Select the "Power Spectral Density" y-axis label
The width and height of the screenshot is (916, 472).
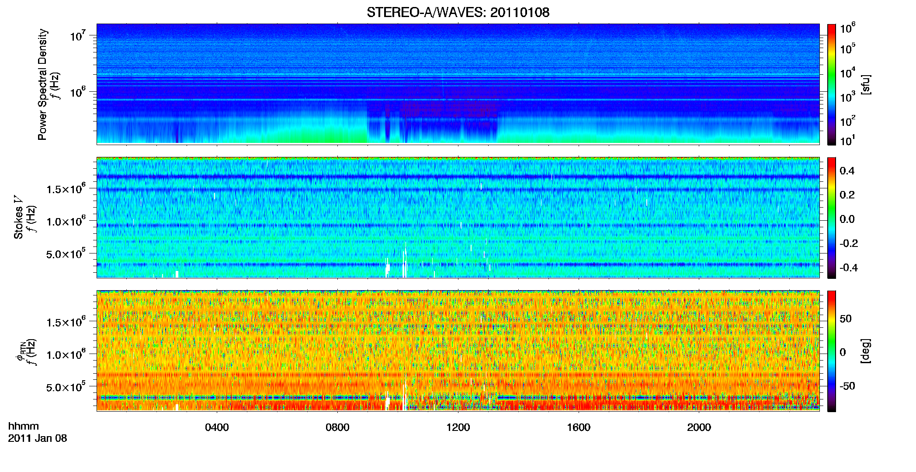[x=42, y=84]
